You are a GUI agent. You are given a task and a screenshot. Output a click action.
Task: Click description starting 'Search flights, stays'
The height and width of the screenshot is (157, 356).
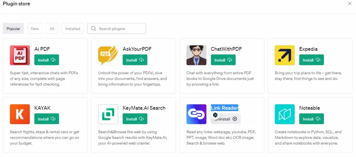point(44,138)
